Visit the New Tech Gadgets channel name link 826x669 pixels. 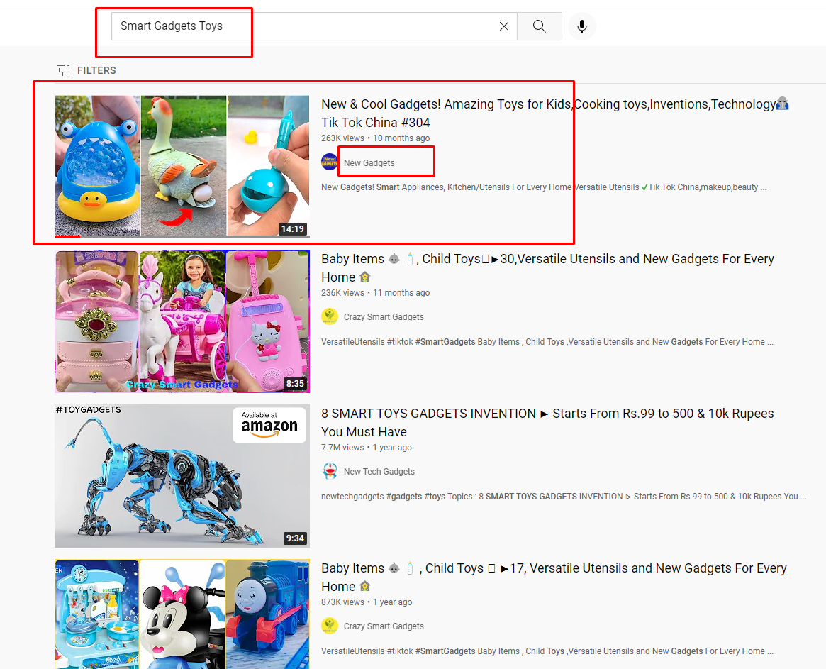pos(379,472)
